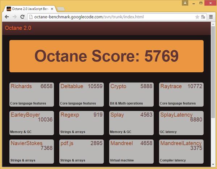Screen dimensions: 217x169
Task: Minimize the Chrome window
Action: [194, 3]
